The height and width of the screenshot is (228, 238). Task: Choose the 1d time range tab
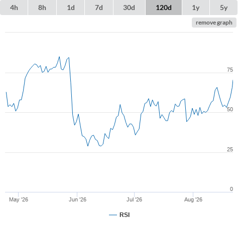click(71, 8)
